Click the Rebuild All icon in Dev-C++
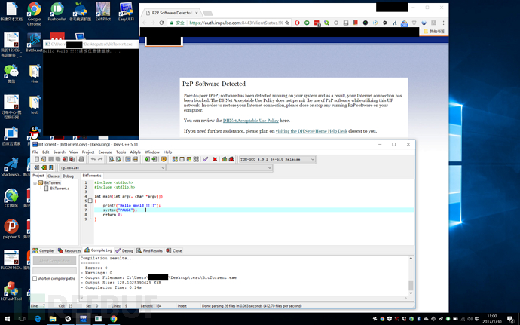This screenshot has height=325, width=520. point(196,159)
